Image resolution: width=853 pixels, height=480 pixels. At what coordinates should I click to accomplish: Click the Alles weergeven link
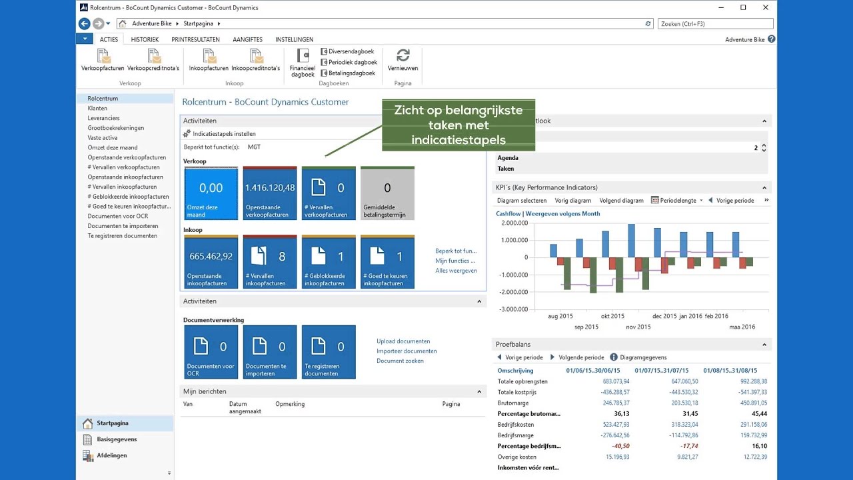click(x=456, y=271)
